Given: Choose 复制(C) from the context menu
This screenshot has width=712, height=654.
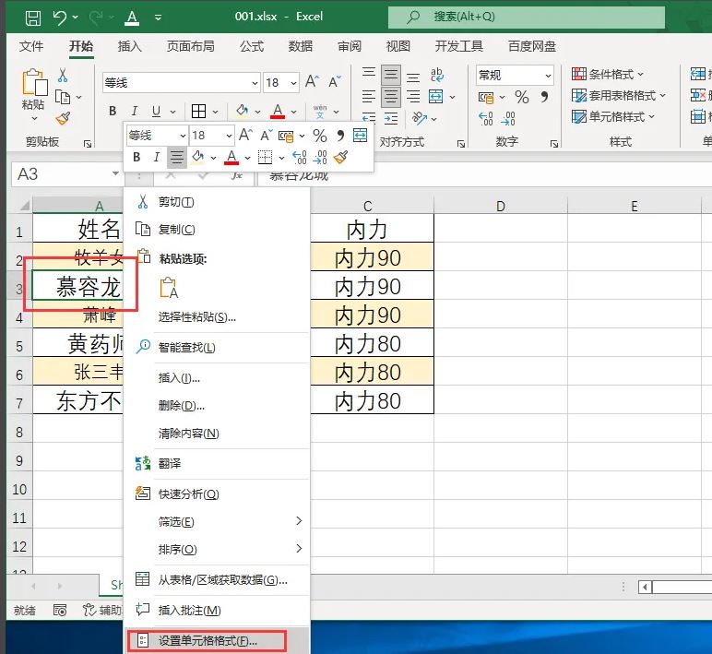Looking at the screenshot, I should (x=217, y=230).
